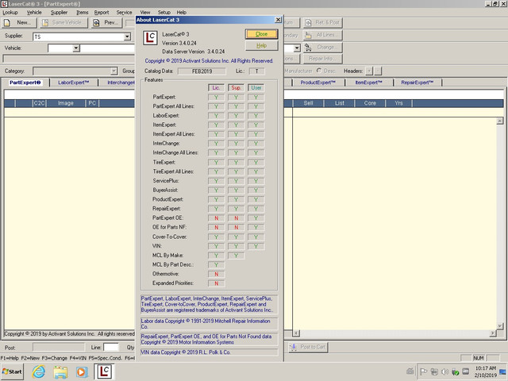
Task: Click the User Y for VIN
Action: click(256, 246)
